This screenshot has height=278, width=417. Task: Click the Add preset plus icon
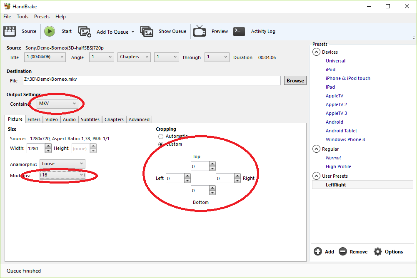click(318, 251)
